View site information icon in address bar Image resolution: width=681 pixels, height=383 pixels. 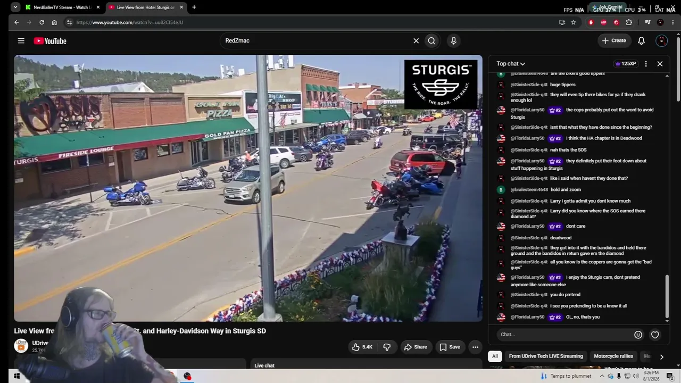click(x=69, y=22)
